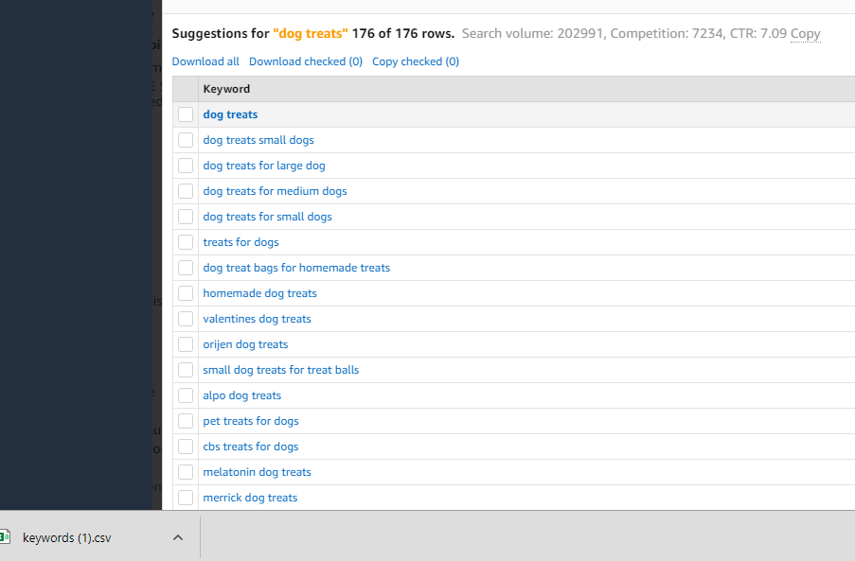
Task: Open the bold 'dog treats' keyword link
Action: point(230,114)
